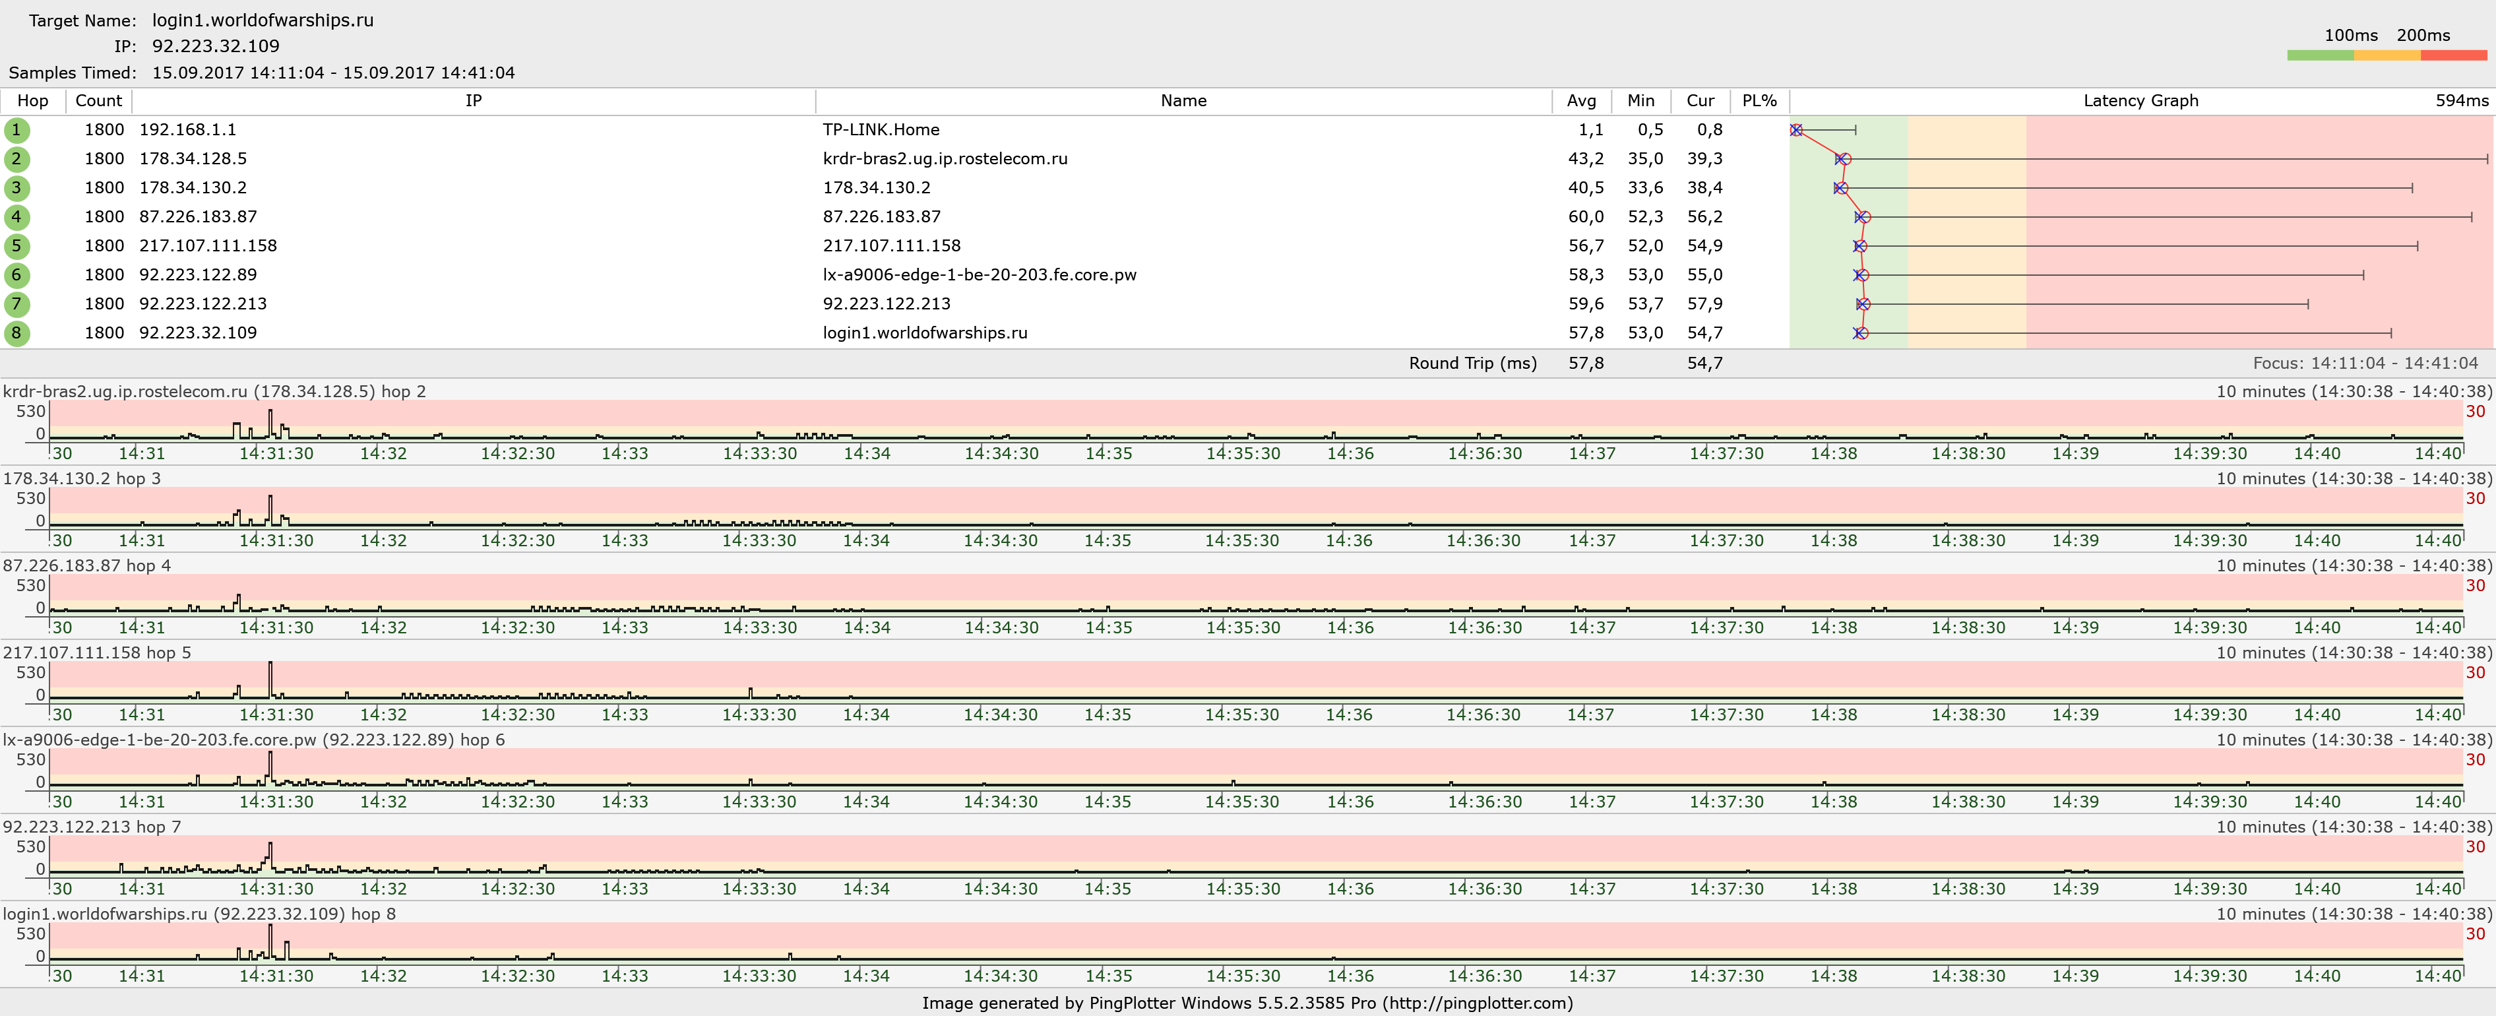Click the hop 6 timeline graph title
The width and height of the screenshot is (2496, 1016).
[254, 740]
